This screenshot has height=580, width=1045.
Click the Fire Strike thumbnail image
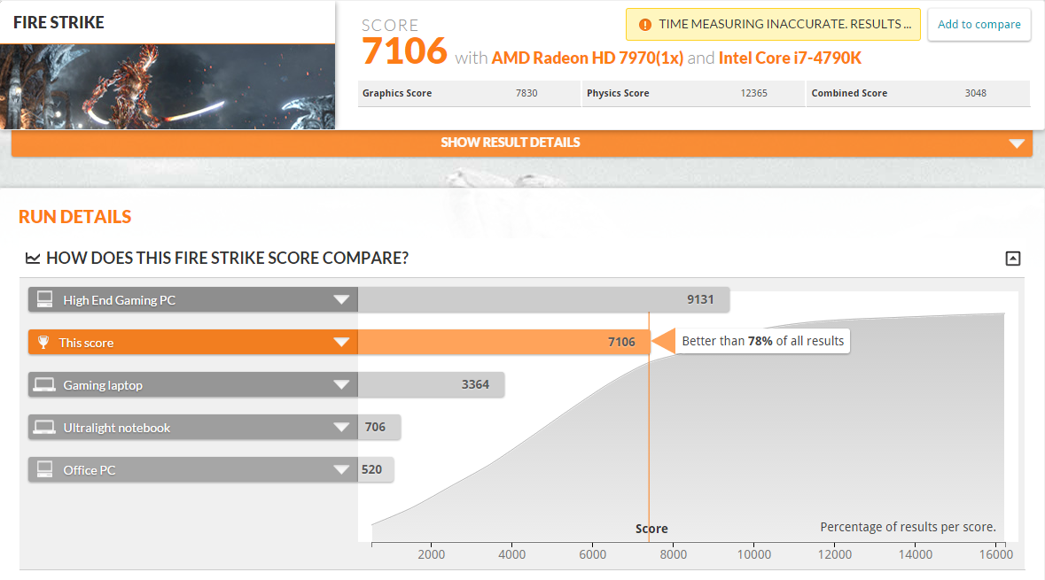pos(168,87)
